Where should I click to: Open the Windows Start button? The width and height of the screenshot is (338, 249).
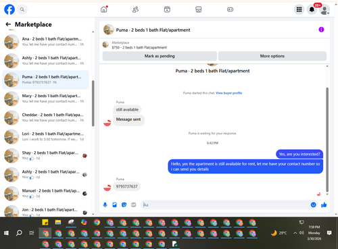6,233
